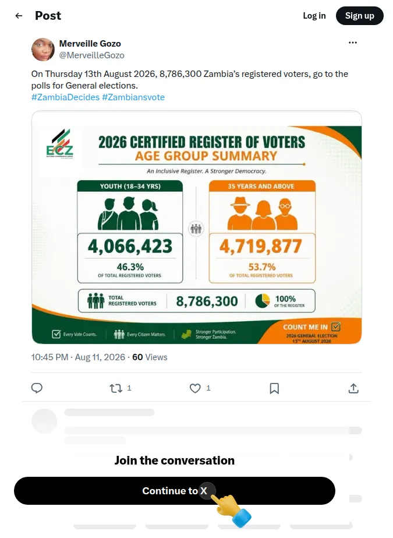Screen dimensions: 393x538
Task: Share the post via upload icon
Action: (353, 388)
